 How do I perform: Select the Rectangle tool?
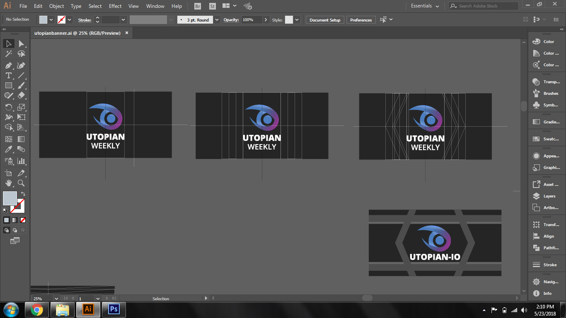[x=9, y=85]
